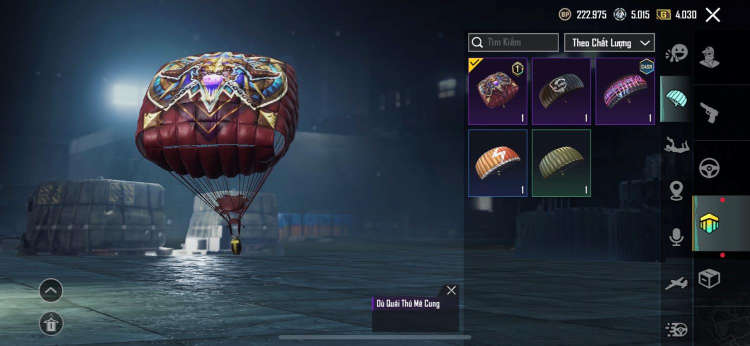Open the vehicle steering wheel section
Image resolution: width=750 pixels, height=346 pixels.
[709, 168]
